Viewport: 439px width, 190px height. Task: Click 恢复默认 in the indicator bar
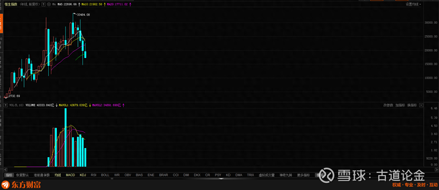(x=23, y=175)
